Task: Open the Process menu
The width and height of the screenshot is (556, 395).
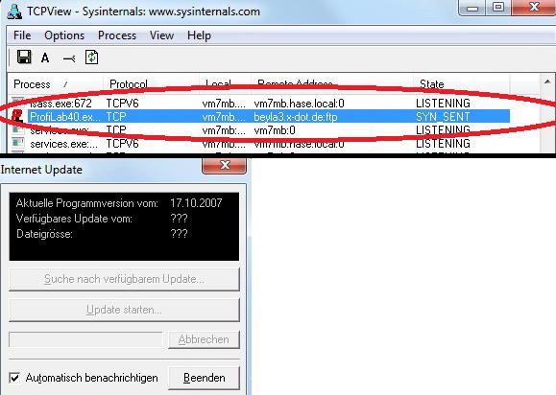Action: point(117,35)
